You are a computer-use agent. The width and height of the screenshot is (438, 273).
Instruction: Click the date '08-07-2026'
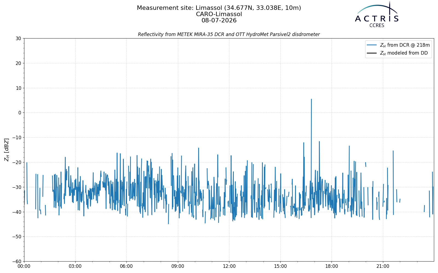[219, 20]
